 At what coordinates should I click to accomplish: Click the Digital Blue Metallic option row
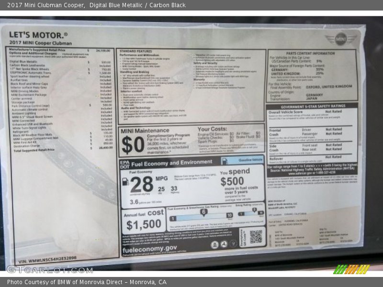pos(60,62)
